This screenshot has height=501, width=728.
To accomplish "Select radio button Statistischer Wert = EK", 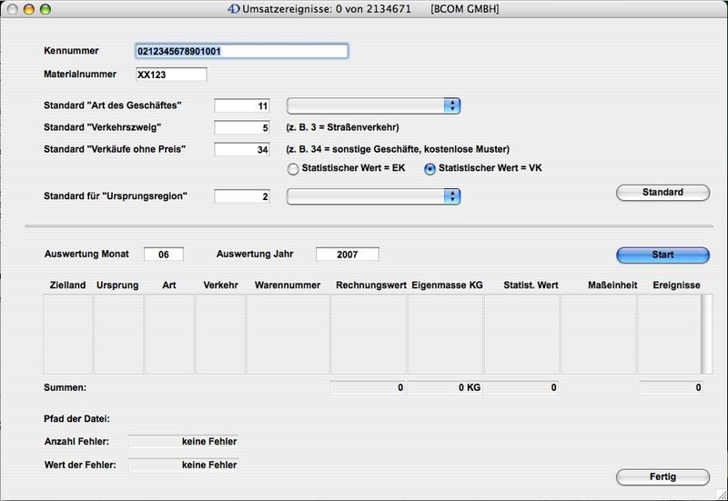I will (293, 169).
